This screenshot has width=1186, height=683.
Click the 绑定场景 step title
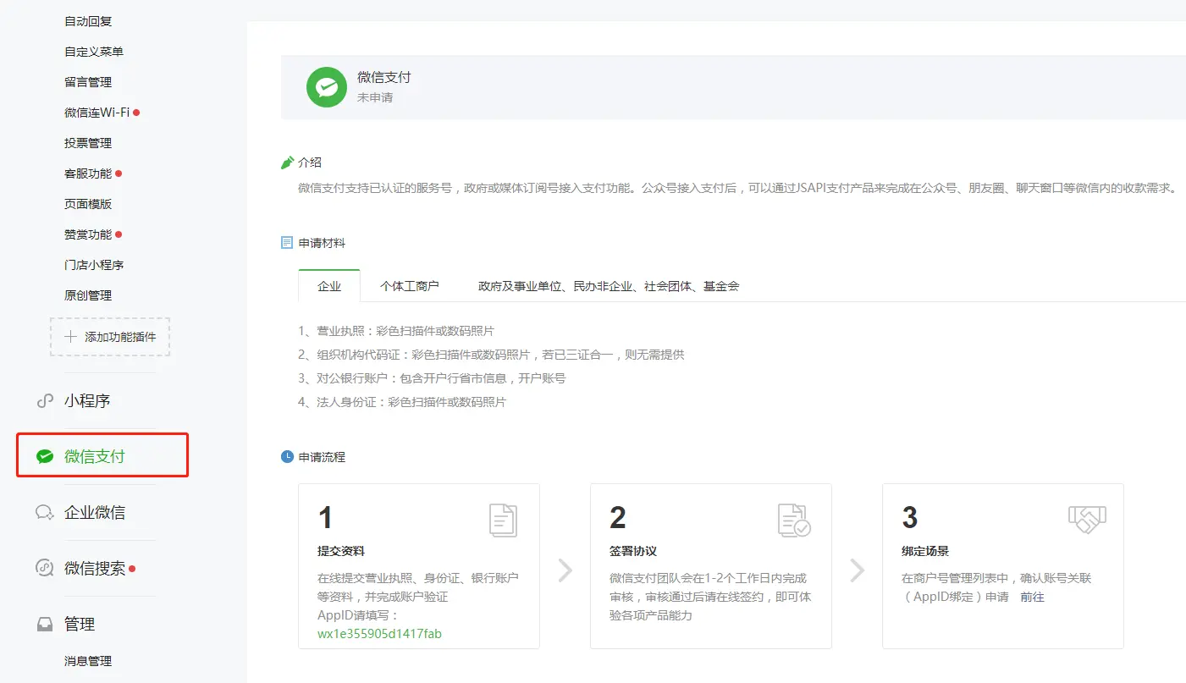pos(925,551)
